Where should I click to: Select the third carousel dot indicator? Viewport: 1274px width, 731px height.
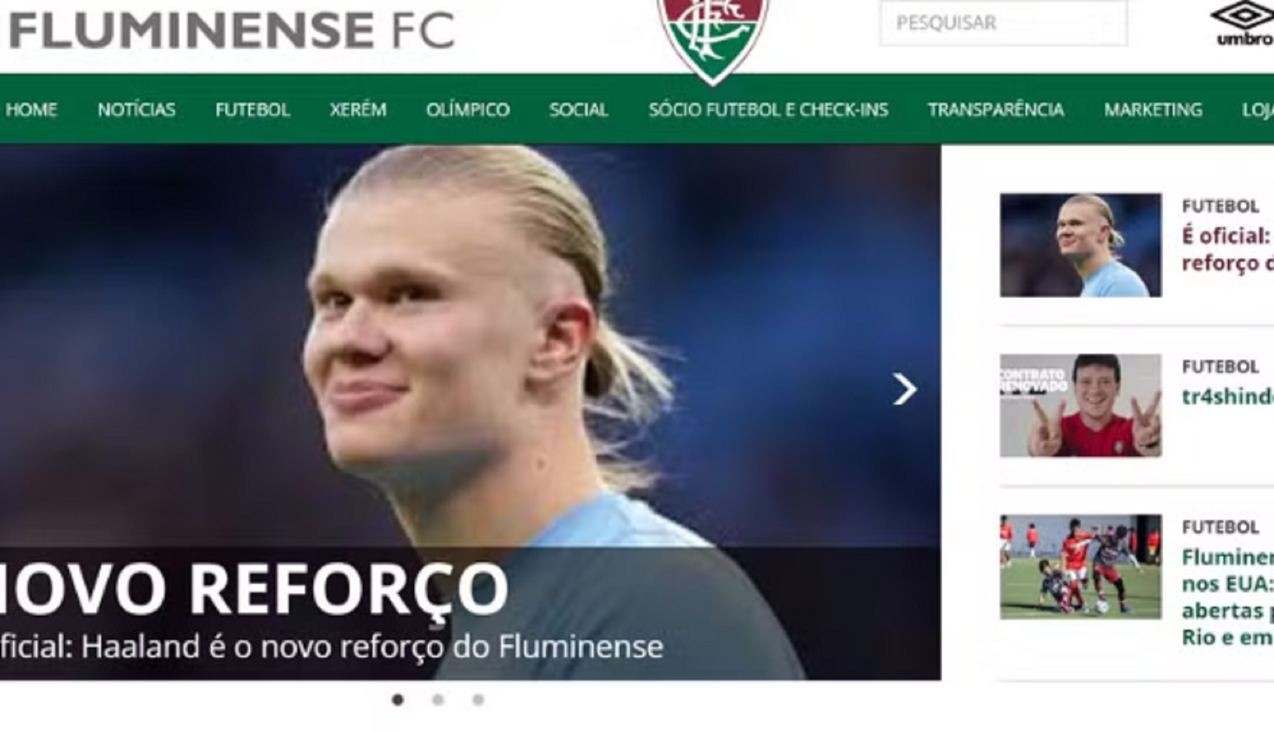[x=478, y=700]
